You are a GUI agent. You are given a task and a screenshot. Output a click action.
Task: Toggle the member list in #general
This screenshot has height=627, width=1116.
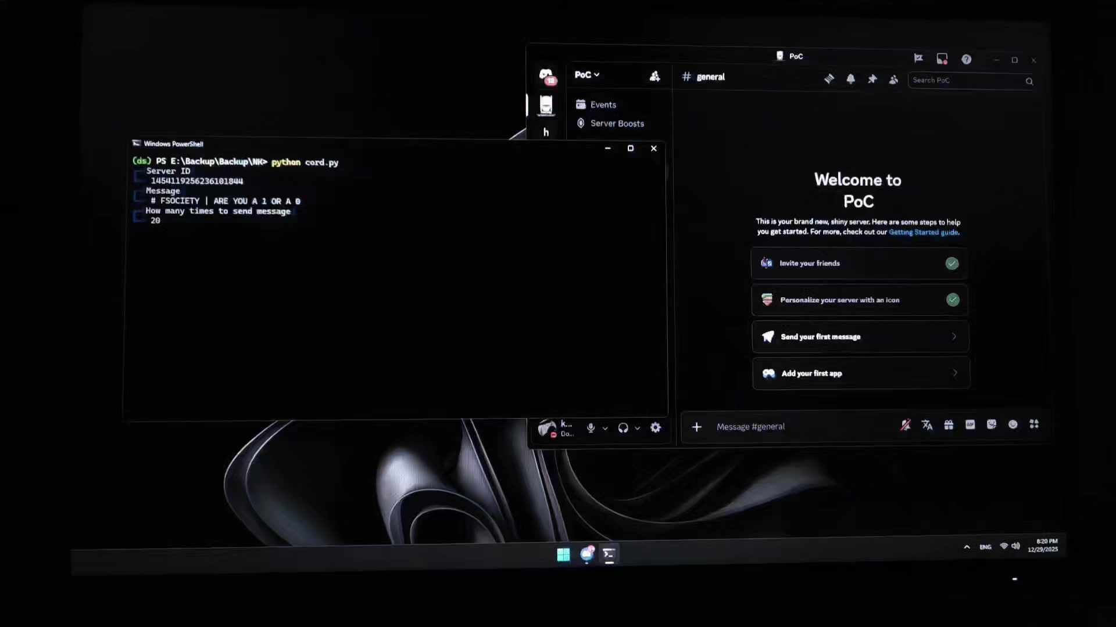click(893, 80)
